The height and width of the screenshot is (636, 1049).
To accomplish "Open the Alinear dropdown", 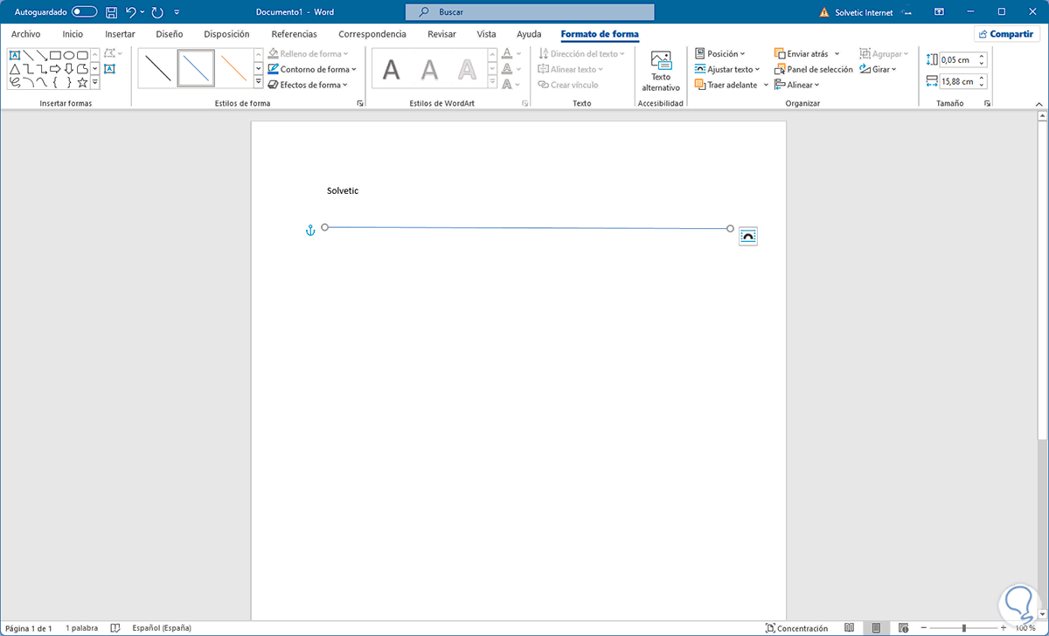I will coord(797,85).
